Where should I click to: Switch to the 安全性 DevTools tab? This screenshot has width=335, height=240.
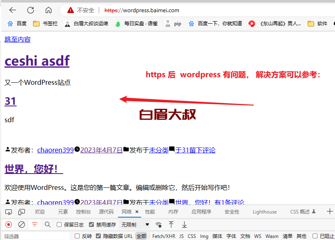coord(232,212)
